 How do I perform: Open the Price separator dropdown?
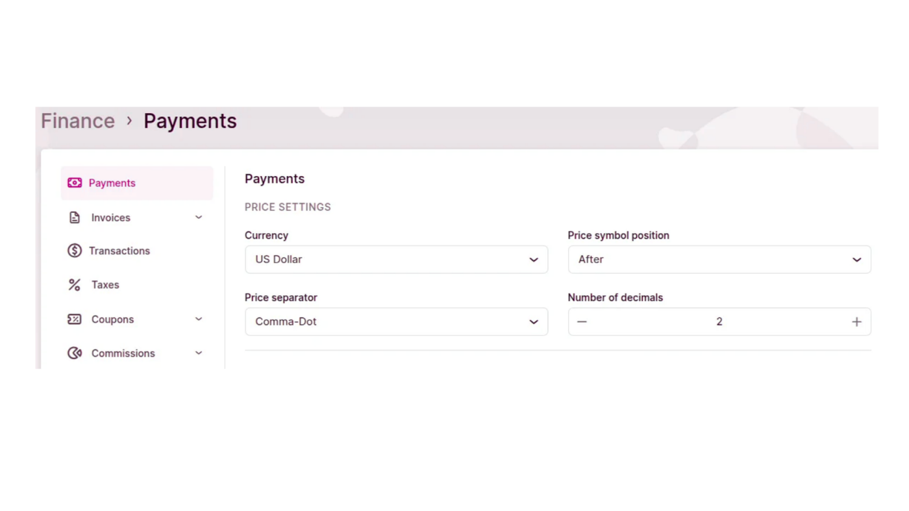pyautogui.click(x=396, y=322)
